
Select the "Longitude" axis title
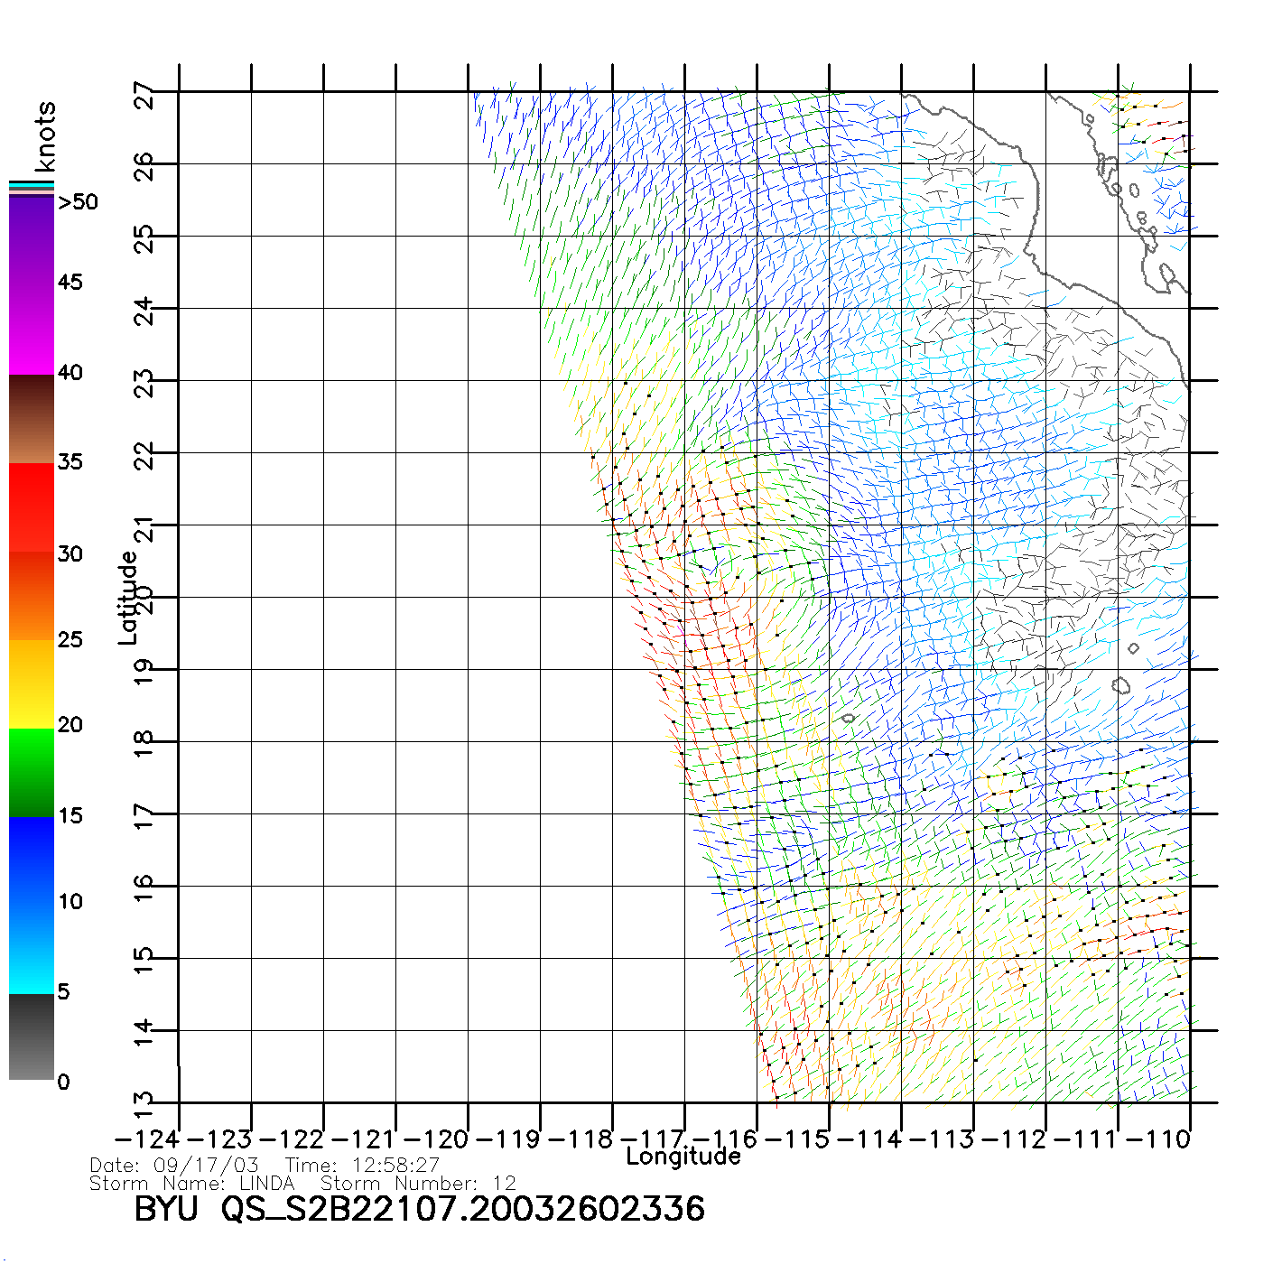pos(683,1157)
